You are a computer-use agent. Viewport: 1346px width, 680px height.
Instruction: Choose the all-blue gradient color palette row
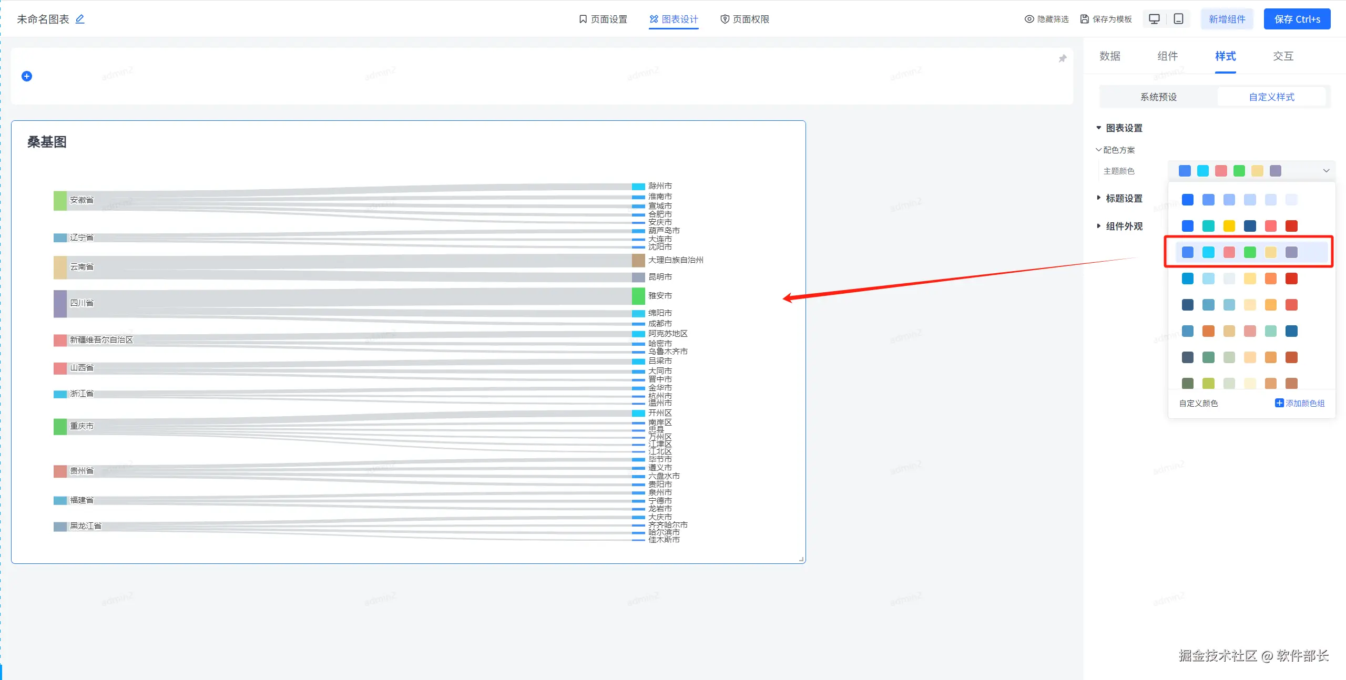coord(1239,200)
